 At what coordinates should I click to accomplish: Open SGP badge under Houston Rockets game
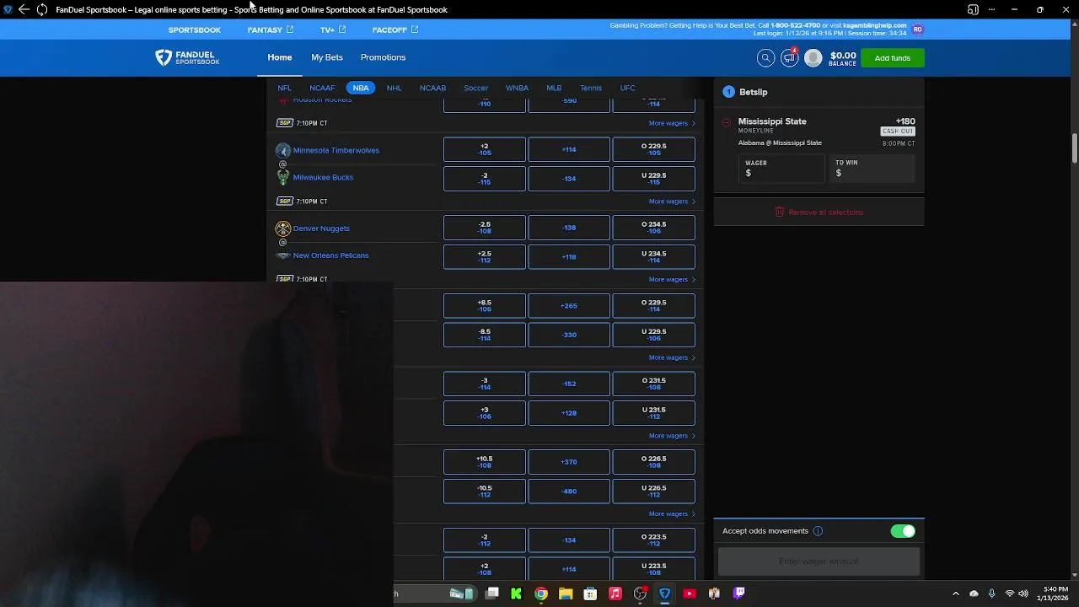tap(285, 123)
